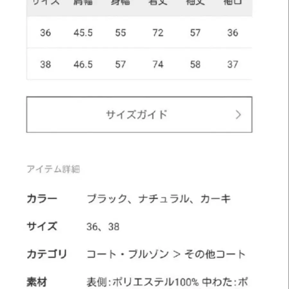Click the カラー row label
The image size is (289, 289).
(42, 198)
